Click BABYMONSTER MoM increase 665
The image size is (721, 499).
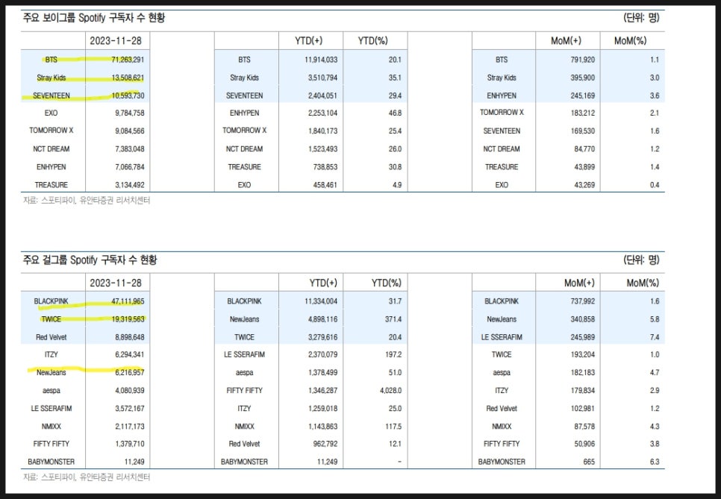(589, 462)
